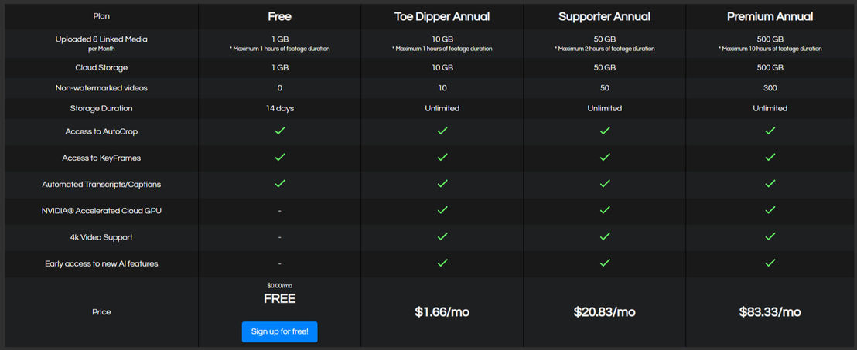Click the 'Non-watermarked videos' row label

(101, 88)
